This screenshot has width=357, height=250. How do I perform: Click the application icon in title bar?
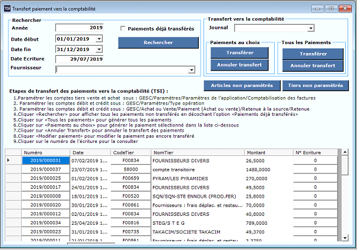click(6, 8)
